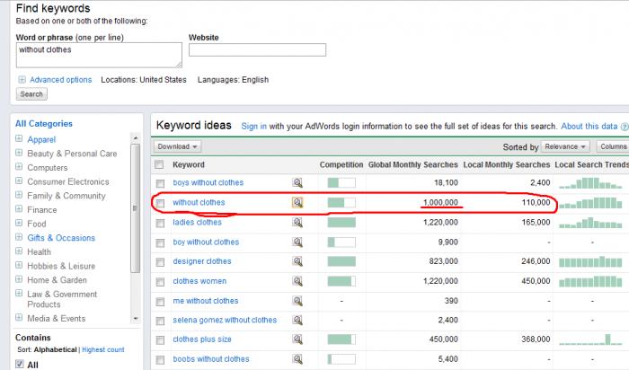Expand the Apparel category
Viewport: 629px width, 370px height.
19,140
